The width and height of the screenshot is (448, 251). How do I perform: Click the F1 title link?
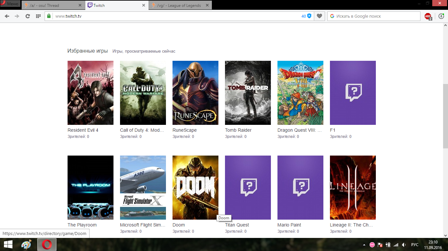(x=333, y=130)
